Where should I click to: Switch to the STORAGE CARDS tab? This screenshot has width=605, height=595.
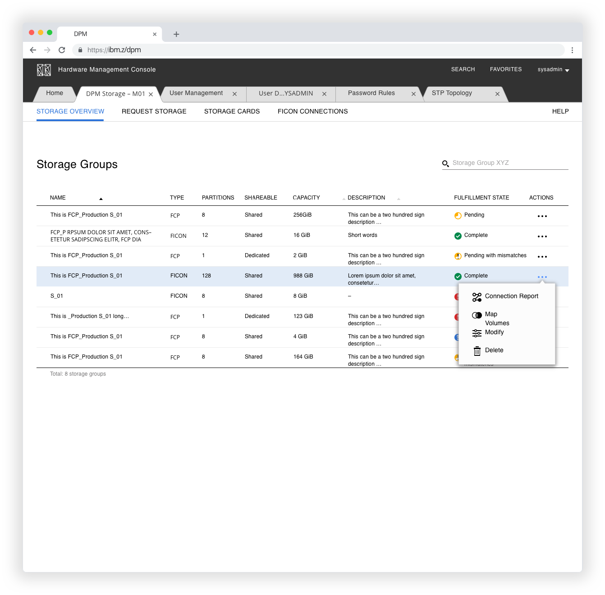[x=232, y=111]
